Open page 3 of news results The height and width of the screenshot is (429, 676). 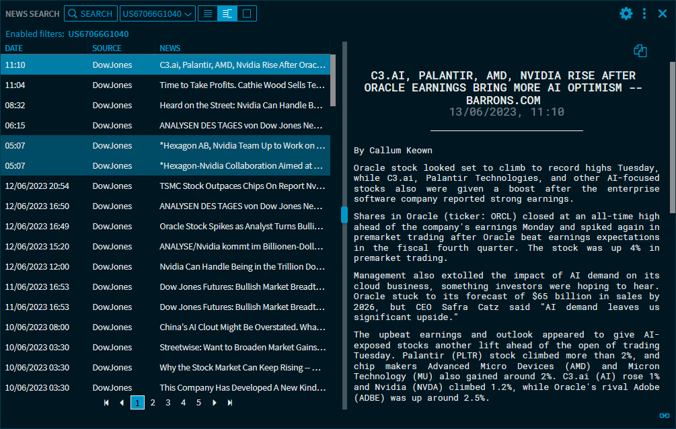point(168,403)
